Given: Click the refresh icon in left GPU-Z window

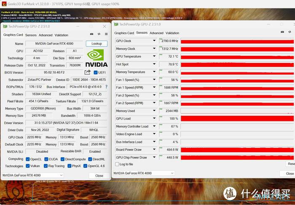Looking at the screenshot, I should (x=99, y=34).
